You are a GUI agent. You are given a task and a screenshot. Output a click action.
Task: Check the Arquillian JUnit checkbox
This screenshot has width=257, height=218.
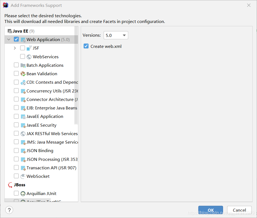tap(16, 193)
